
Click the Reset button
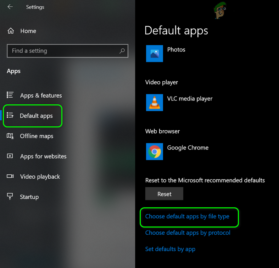point(164,194)
